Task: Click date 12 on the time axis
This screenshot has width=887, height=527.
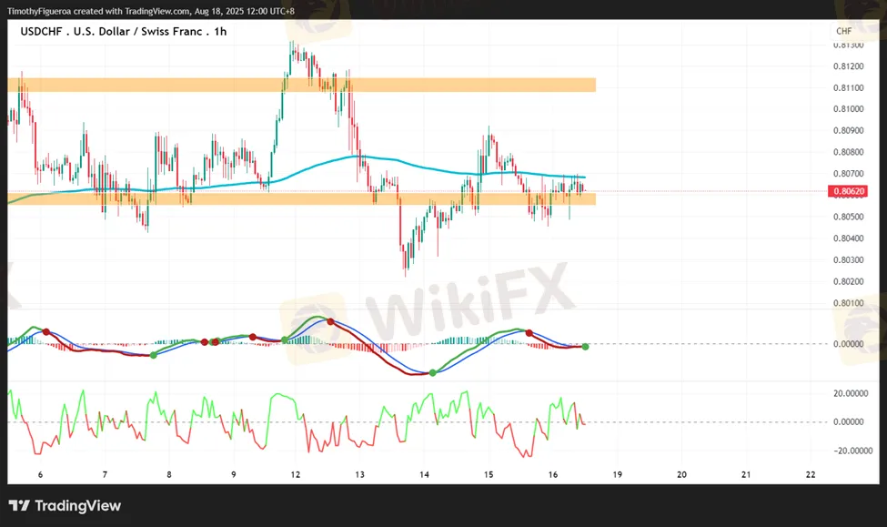Action: click(x=296, y=475)
